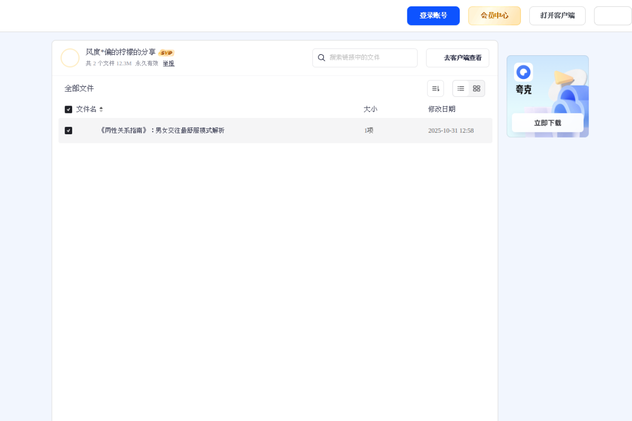Click the 文件名 sort arrows
Viewport: 632px width, 421px height.
point(101,109)
